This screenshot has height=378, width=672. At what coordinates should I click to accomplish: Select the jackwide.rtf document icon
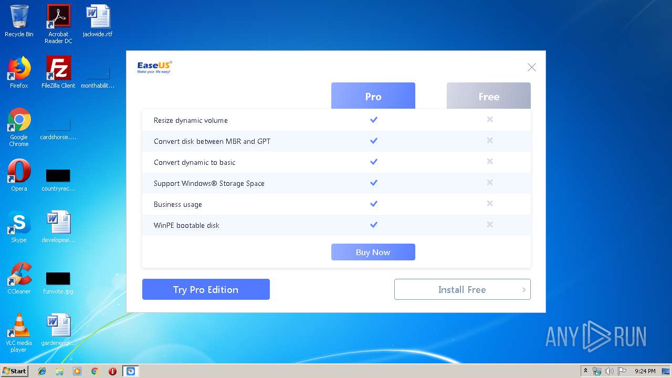click(x=98, y=21)
